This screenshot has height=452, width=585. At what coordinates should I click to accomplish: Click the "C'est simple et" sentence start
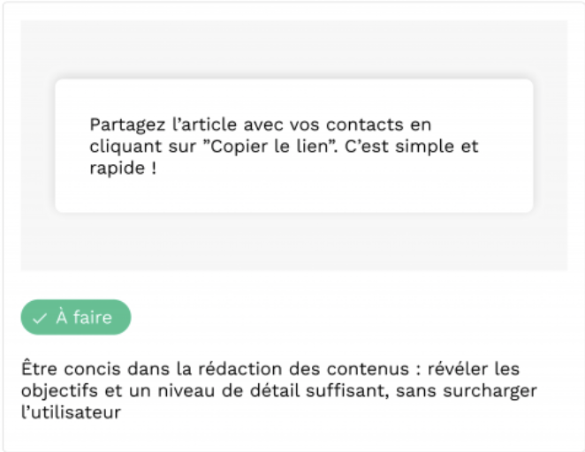(x=411, y=147)
